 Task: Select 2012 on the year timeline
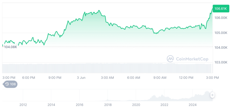tap(23, 105)
